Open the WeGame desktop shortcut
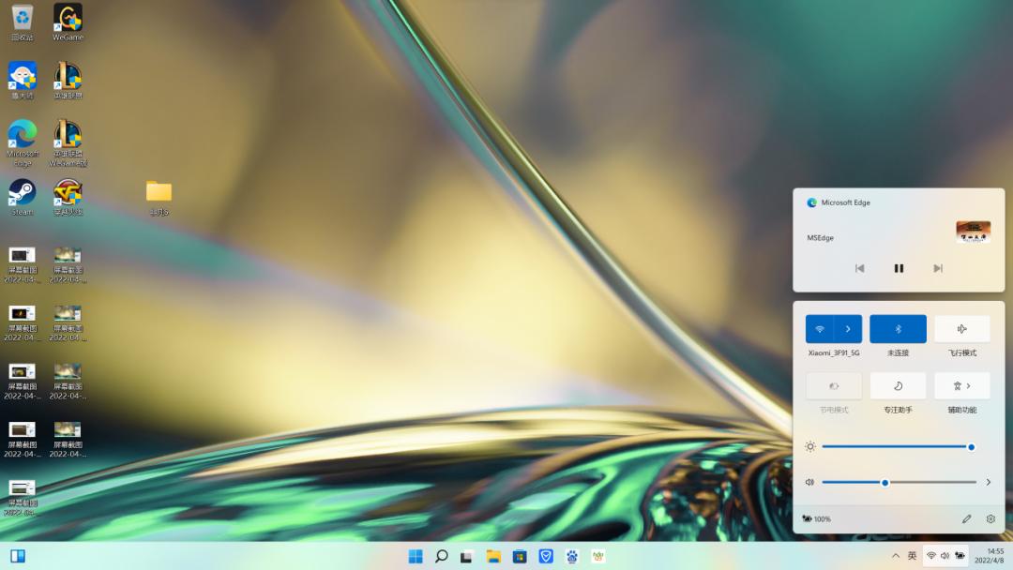The image size is (1013, 570). coord(68,19)
